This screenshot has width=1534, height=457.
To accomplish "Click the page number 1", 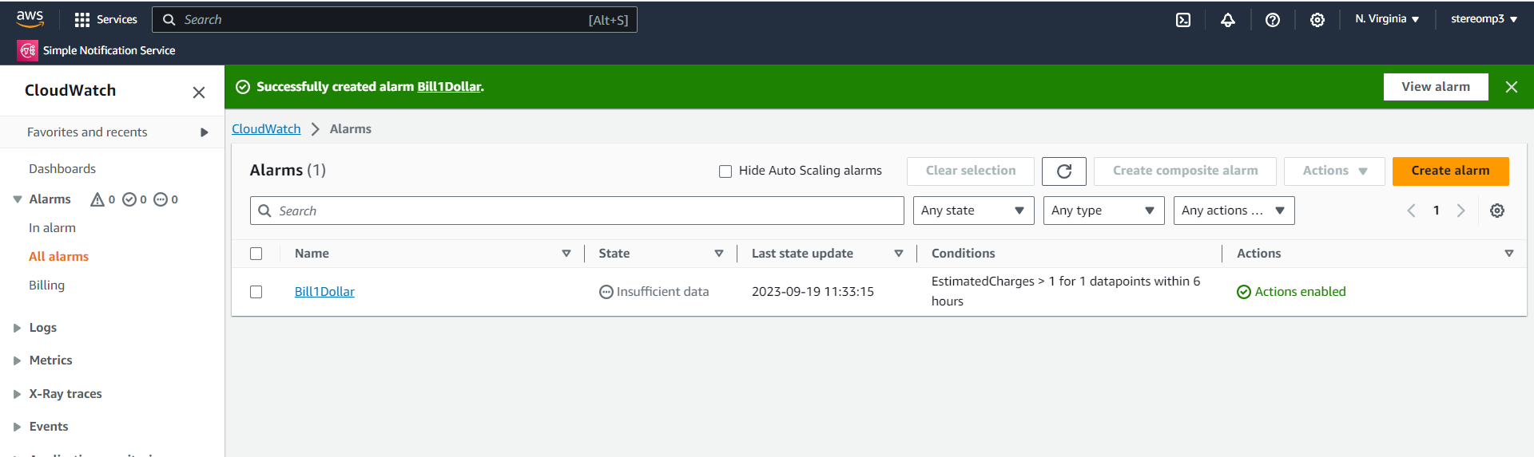I will (1436, 211).
